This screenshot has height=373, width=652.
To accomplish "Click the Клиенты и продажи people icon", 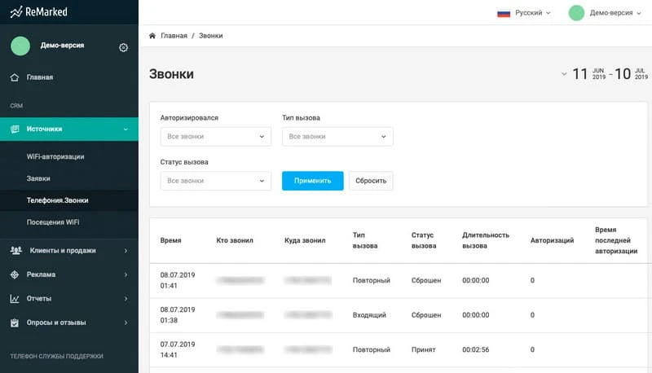I will tap(14, 251).
